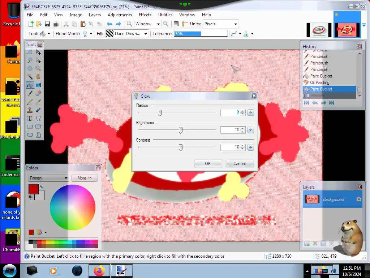Click the Paste toolbar icon
This screenshot has width=370, height=278.
[83, 24]
